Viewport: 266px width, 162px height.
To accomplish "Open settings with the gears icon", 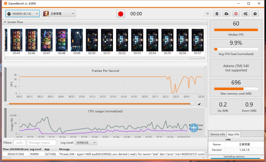I will [x=246, y=14].
